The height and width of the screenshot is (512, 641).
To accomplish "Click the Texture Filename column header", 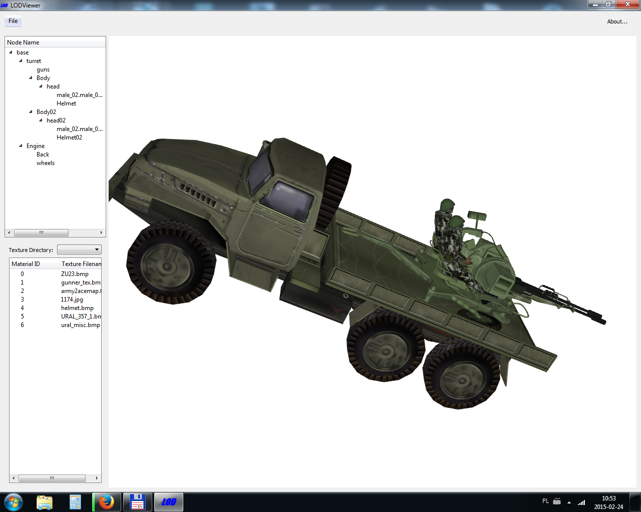I will pyautogui.click(x=81, y=264).
